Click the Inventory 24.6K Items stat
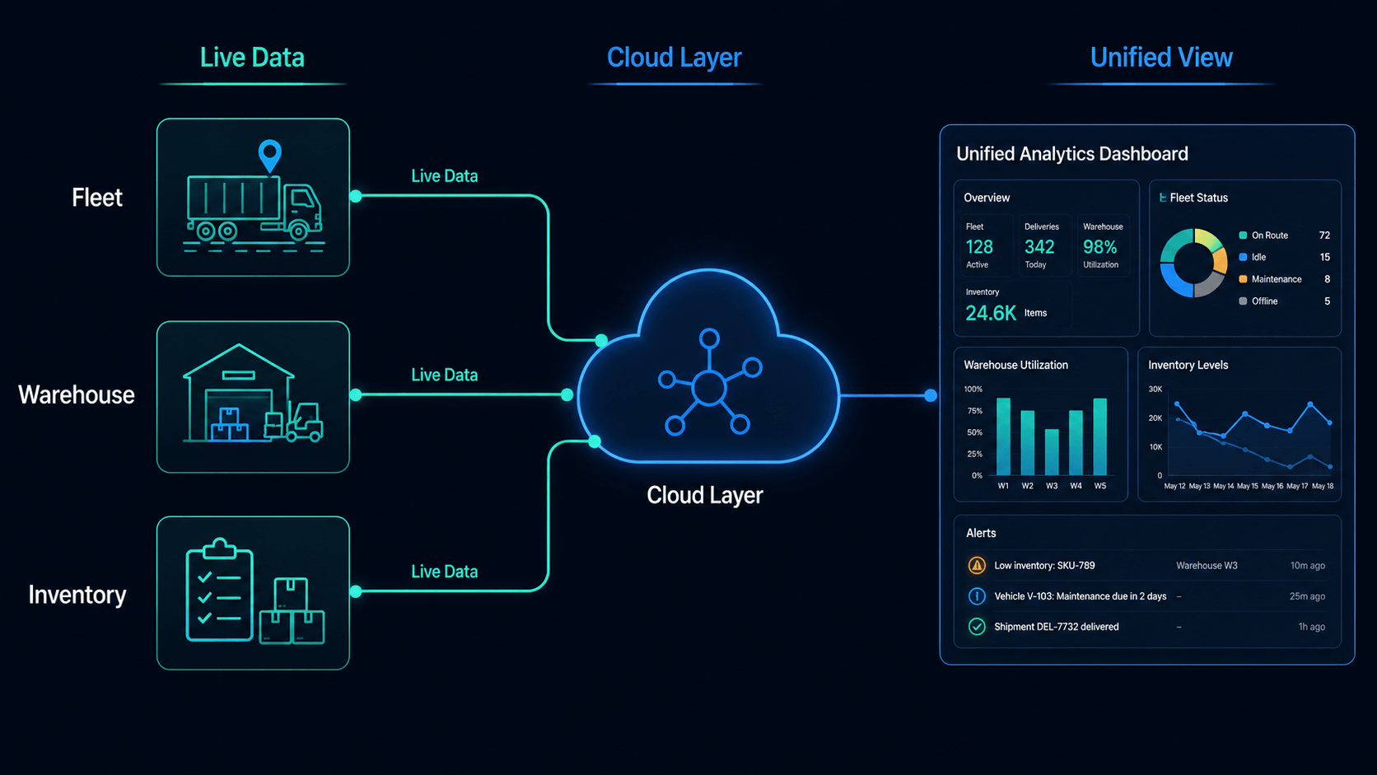Image resolution: width=1377 pixels, height=775 pixels. [x=1006, y=306]
